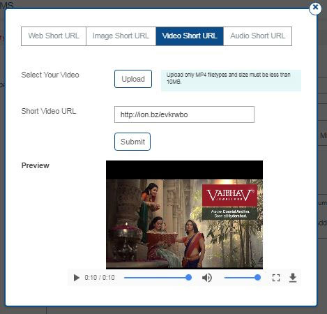
Task: Click the Select Your Video label
Action: point(50,75)
